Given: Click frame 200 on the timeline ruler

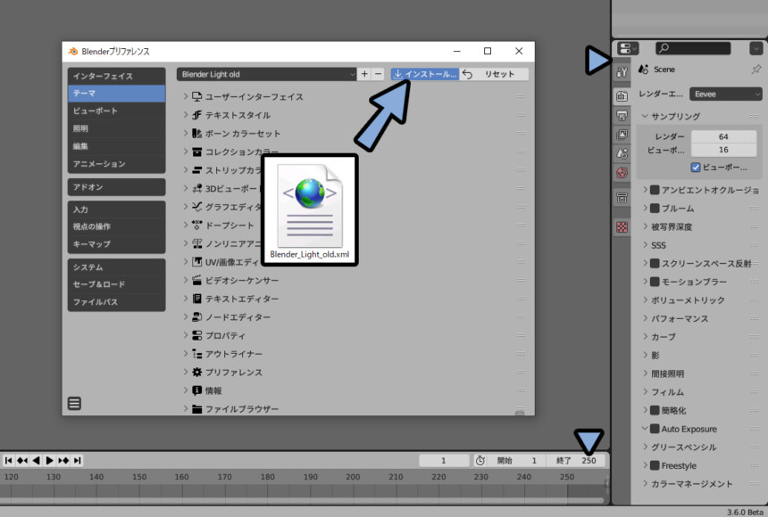Looking at the screenshot, I should coord(353,476).
